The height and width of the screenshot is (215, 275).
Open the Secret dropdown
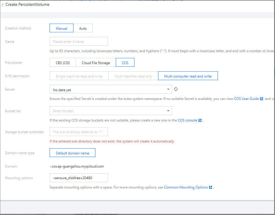point(111,89)
